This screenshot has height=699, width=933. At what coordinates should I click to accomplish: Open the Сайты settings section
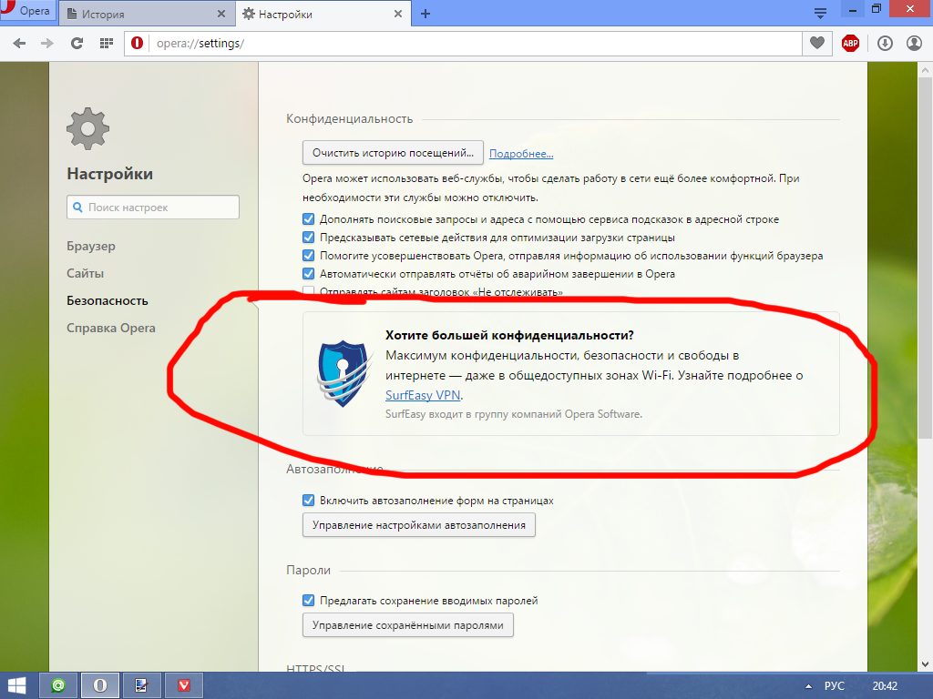point(85,273)
